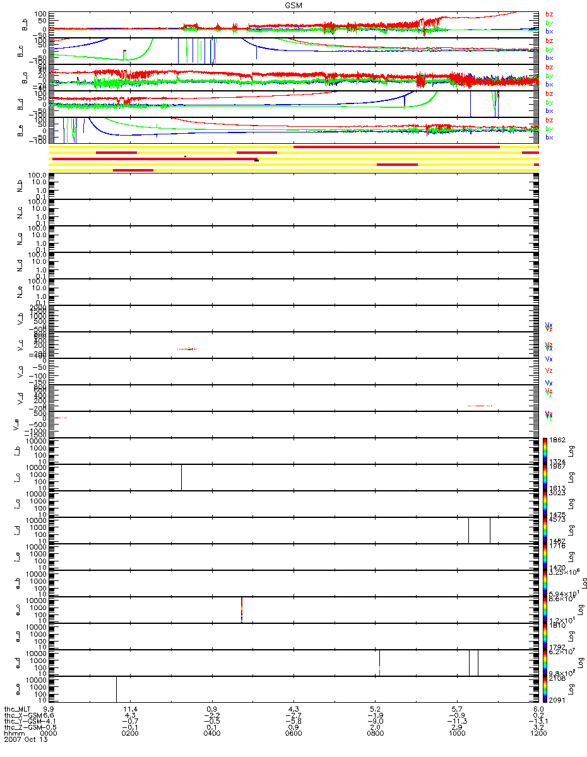
Task: Click the vertical data line in e_e panel
Action: pyautogui.click(x=116, y=689)
